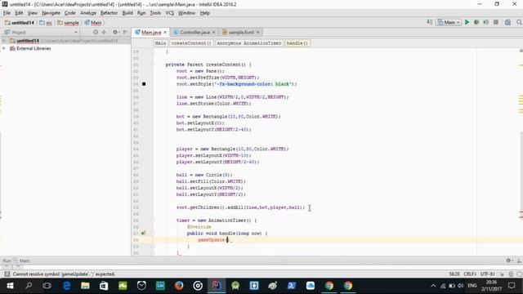Click the cursor position 58:28 in status bar
The width and height of the screenshot is (523, 294).
pos(454,274)
